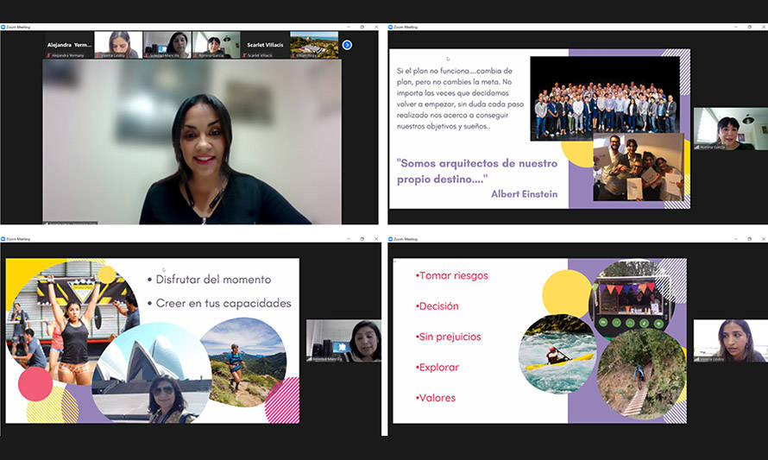
Task: Click the presenter video tile in the top-right window
Action: point(731,129)
